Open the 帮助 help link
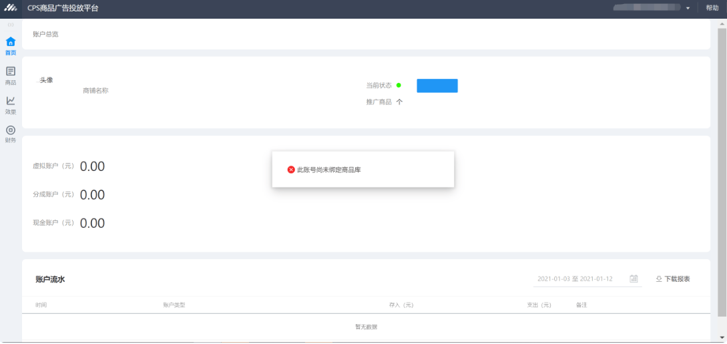Viewport: 727px width, 344px height. point(712,8)
